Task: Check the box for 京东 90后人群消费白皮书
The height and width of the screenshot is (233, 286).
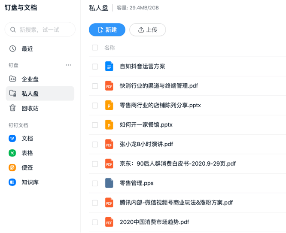Action: click(x=95, y=164)
